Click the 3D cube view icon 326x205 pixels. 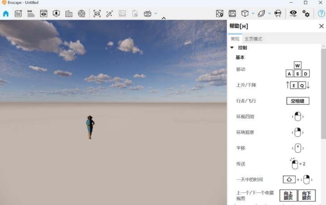pos(245,13)
